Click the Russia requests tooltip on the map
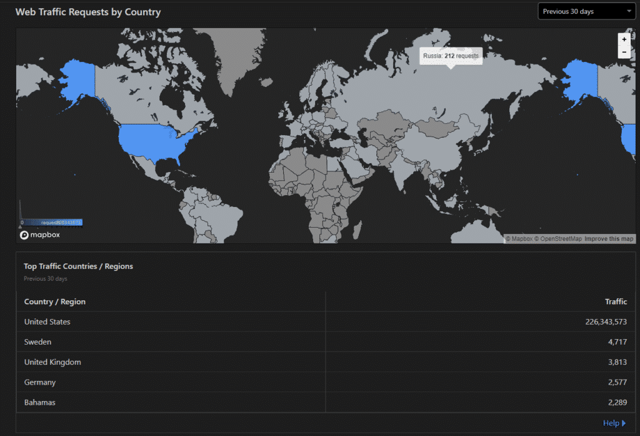This screenshot has height=436, width=640. (451, 56)
